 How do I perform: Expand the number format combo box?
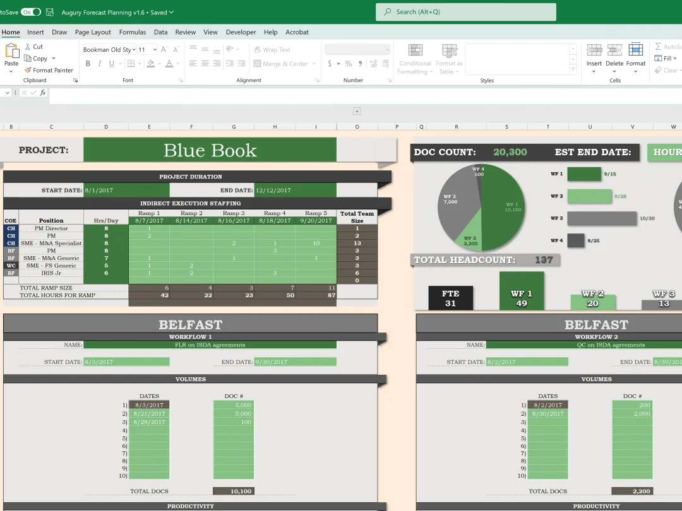pos(387,50)
